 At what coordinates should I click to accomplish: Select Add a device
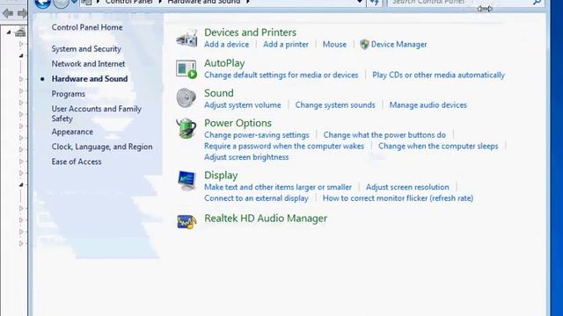(227, 45)
